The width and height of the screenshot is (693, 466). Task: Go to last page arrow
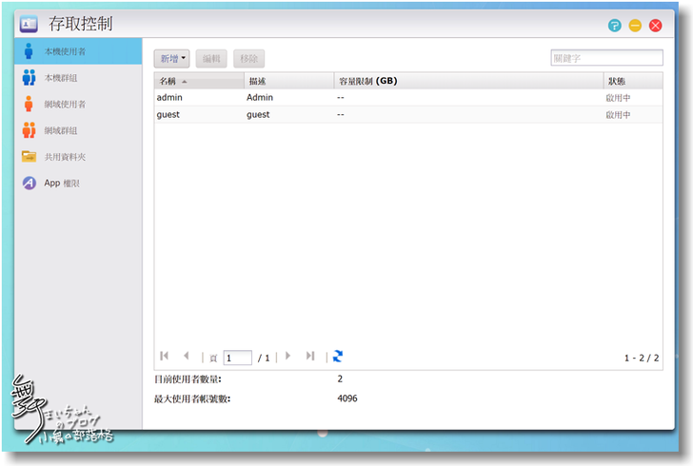[310, 356]
